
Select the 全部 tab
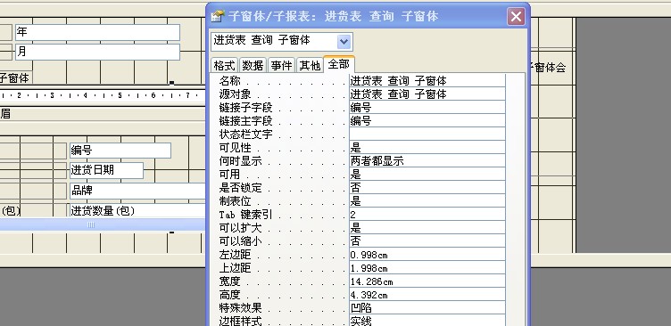(x=339, y=64)
